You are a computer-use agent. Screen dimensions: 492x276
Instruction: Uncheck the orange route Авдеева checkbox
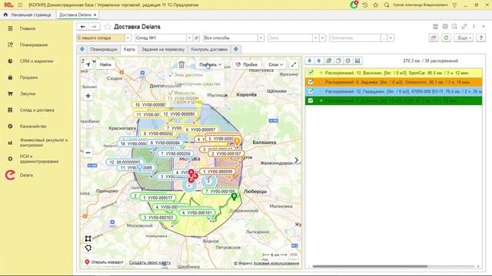311,82
